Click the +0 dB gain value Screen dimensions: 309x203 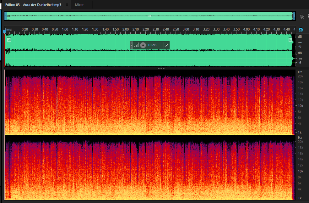(152, 45)
